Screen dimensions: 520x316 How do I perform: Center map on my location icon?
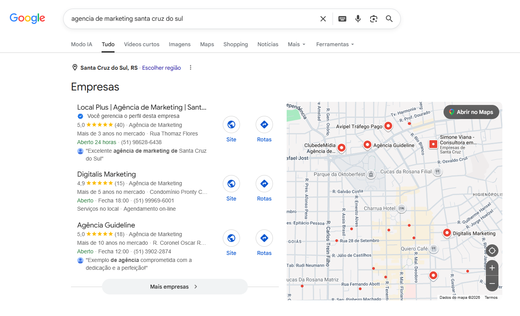492,250
